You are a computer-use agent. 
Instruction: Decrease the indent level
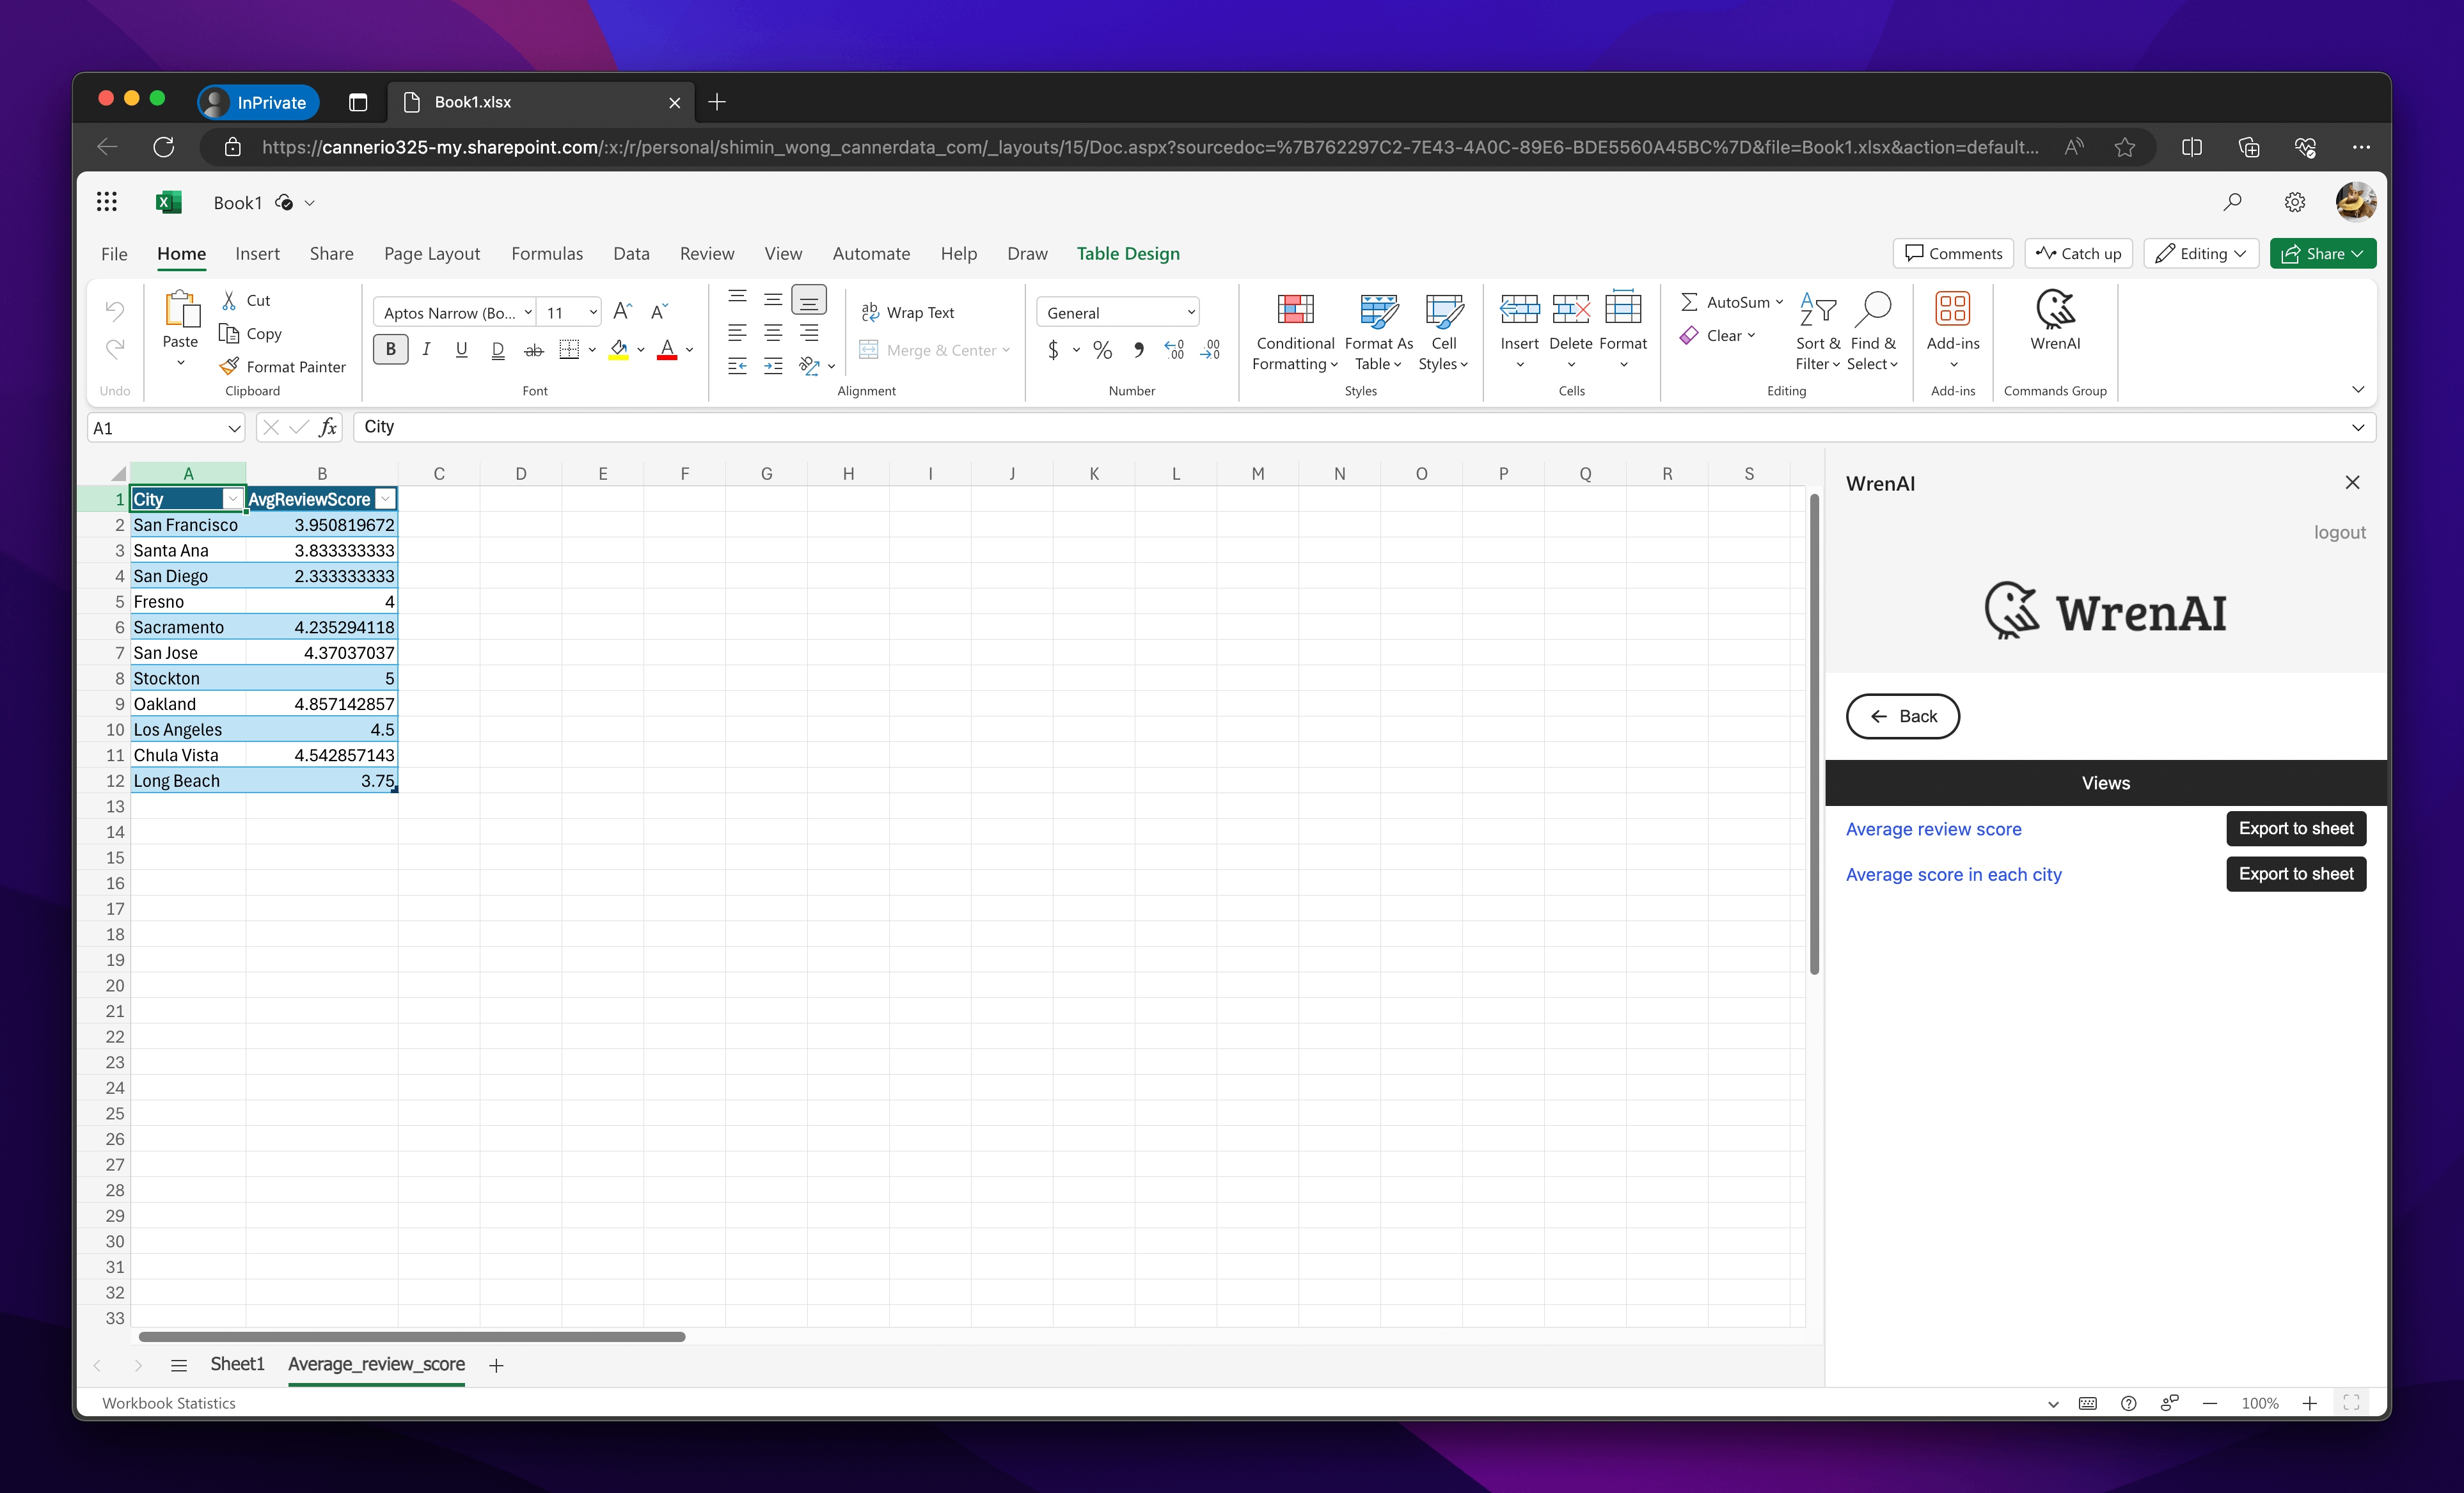(x=737, y=366)
